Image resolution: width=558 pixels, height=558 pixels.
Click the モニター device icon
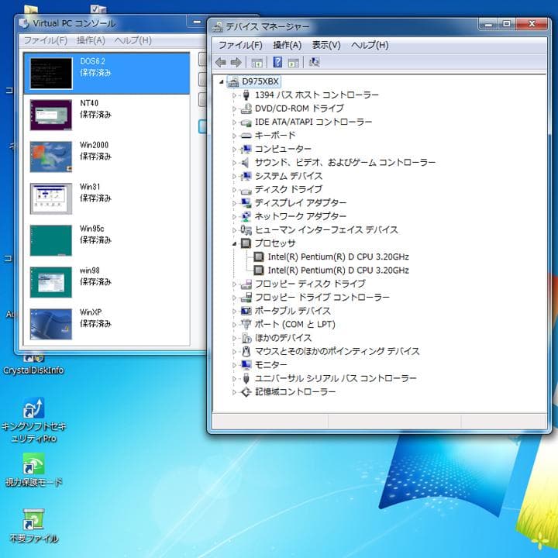(x=246, y=365)
